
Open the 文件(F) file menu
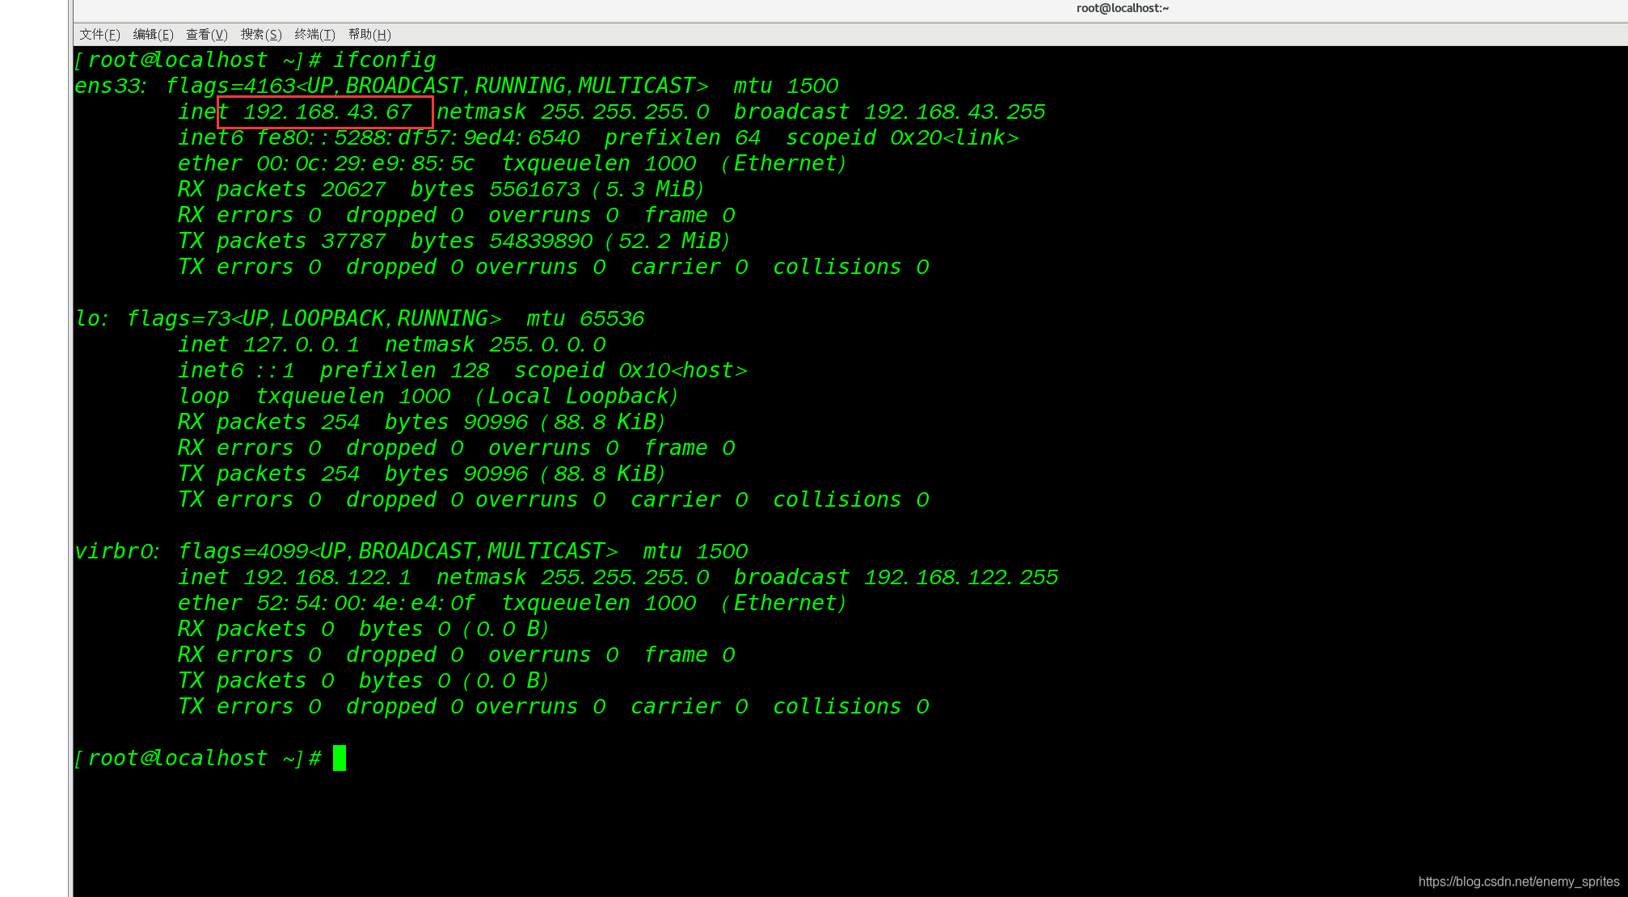click(99, 34)
